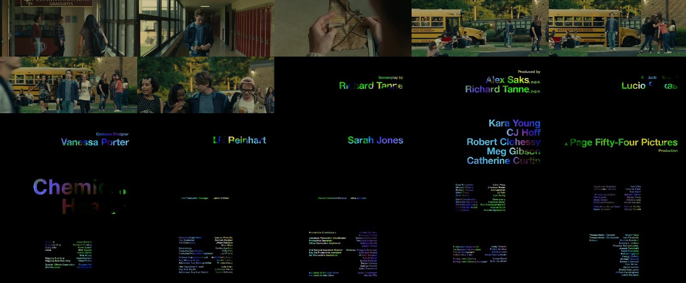Click the 'Produced by' label
The height and width of the screenshot is (283, 686).
pyautogui.click(x=529, y=72)
